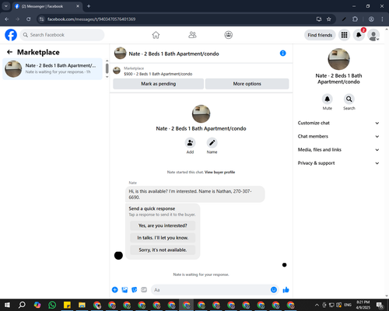This screenshot has height=311, width=389.
Task: Click the taskbar clock and date
Action: coord(363,305)
